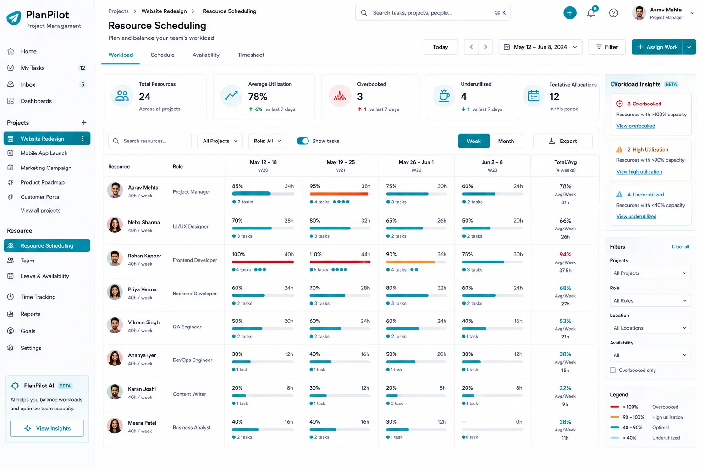Click the Today button
Image resolution: width=704 pixels, height=469 pixels.
pos(440,47)
